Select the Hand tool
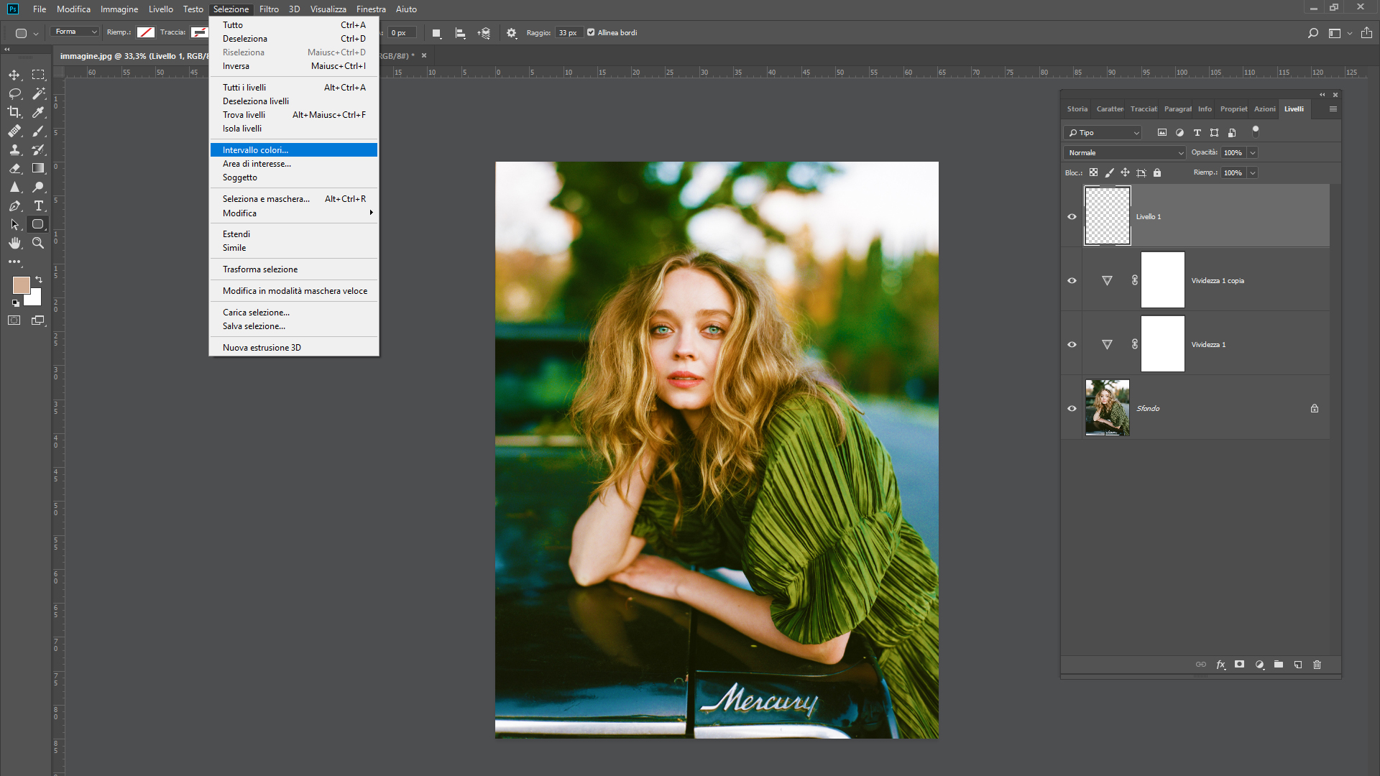The height and width of the screenshot is (776, 1380). coord(14,243)
